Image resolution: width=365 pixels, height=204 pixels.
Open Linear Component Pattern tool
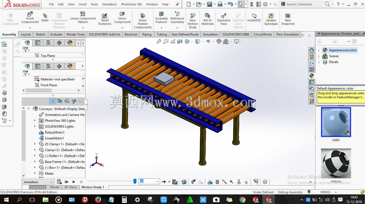coord(83,18)
